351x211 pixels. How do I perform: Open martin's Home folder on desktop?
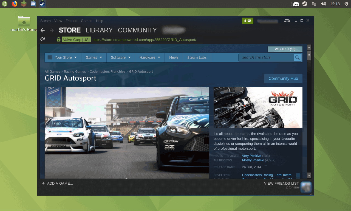click(x=24, y=24)
